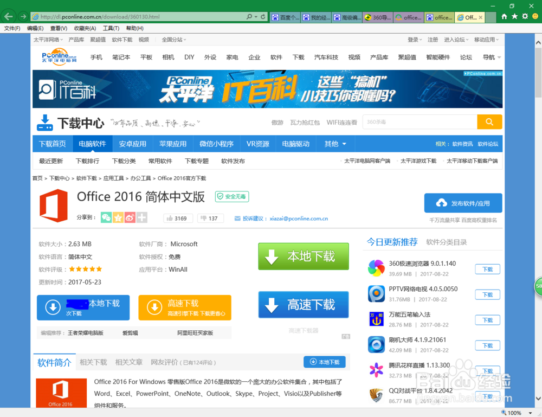The image size is (542, 417).
Task: Go back with the browser back arrow
Action: (9, 16)
